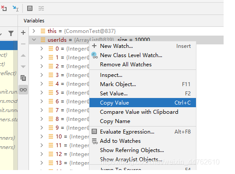
Task: Select Evaluate Expression... in context menu
Action: point(142,132)
